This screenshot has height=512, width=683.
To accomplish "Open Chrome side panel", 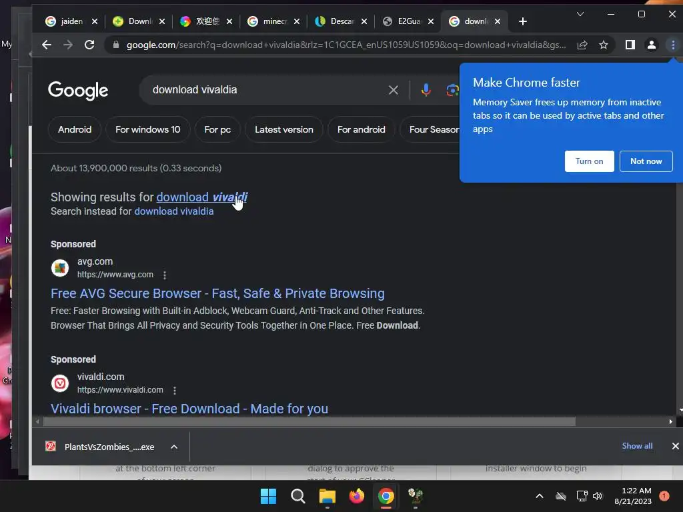I will (630, 45).
